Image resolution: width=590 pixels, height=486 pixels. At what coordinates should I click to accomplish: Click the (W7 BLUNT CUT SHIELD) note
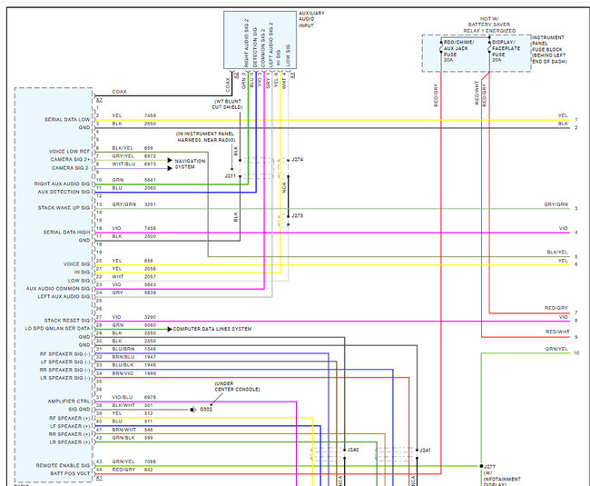(x=227, y=104)
